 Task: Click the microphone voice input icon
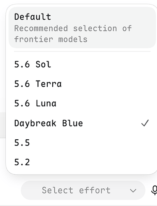[x=155, y=190]
